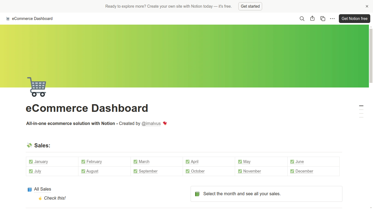Open the three-dot more options menu
This screenshot has width=373, height=210.
click(x=332, y=19)
